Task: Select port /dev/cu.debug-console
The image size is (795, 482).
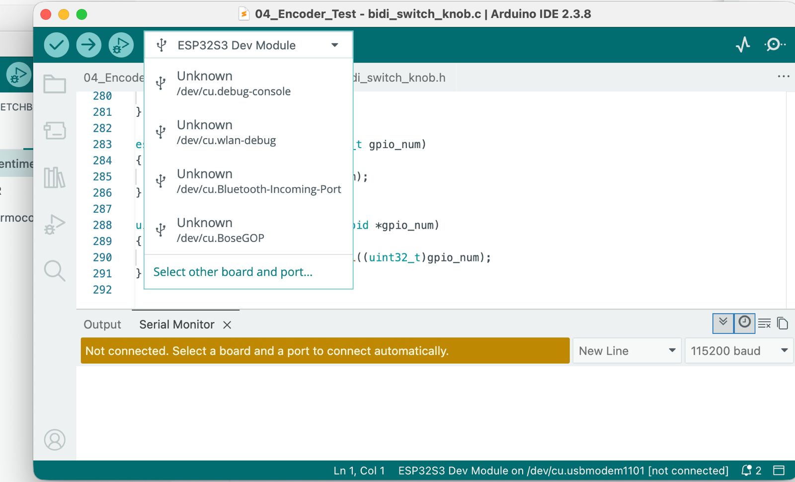Action: click(x=248, y=83)
